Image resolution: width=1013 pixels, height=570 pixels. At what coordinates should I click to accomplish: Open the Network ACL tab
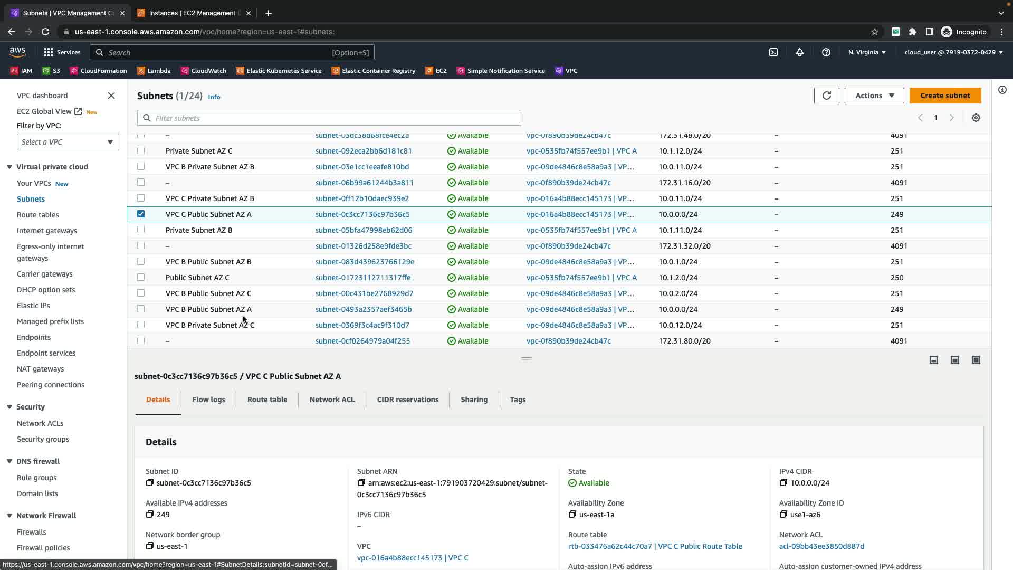point(332,400)
